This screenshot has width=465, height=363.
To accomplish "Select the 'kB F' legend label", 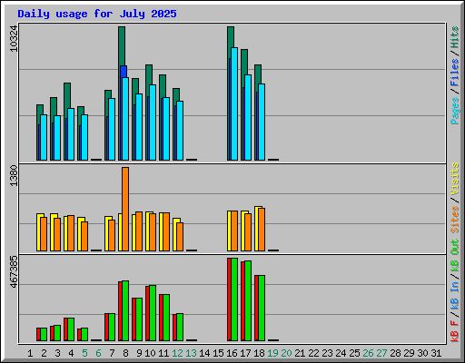I will (454, 331).
